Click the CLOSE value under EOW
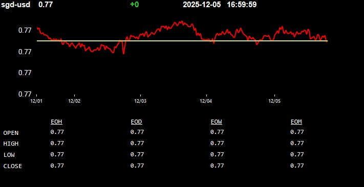 [217, 166]
